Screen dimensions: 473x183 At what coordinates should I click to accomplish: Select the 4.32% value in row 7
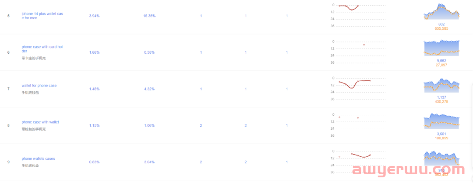click(x=149, y=89)
